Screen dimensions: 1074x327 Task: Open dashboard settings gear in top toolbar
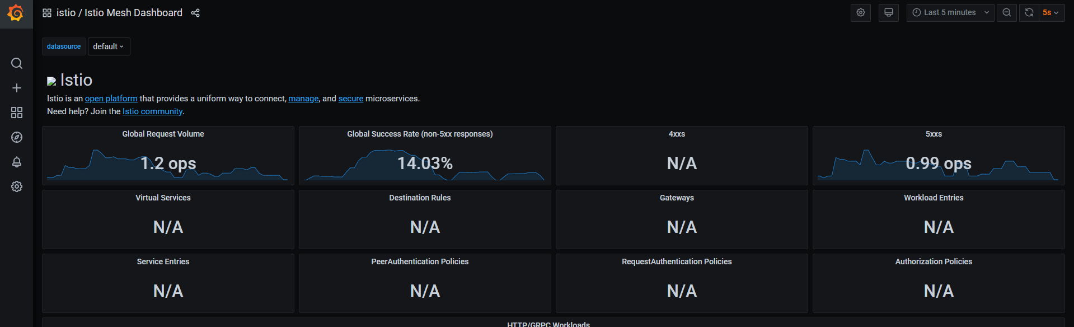click(861, 12)
